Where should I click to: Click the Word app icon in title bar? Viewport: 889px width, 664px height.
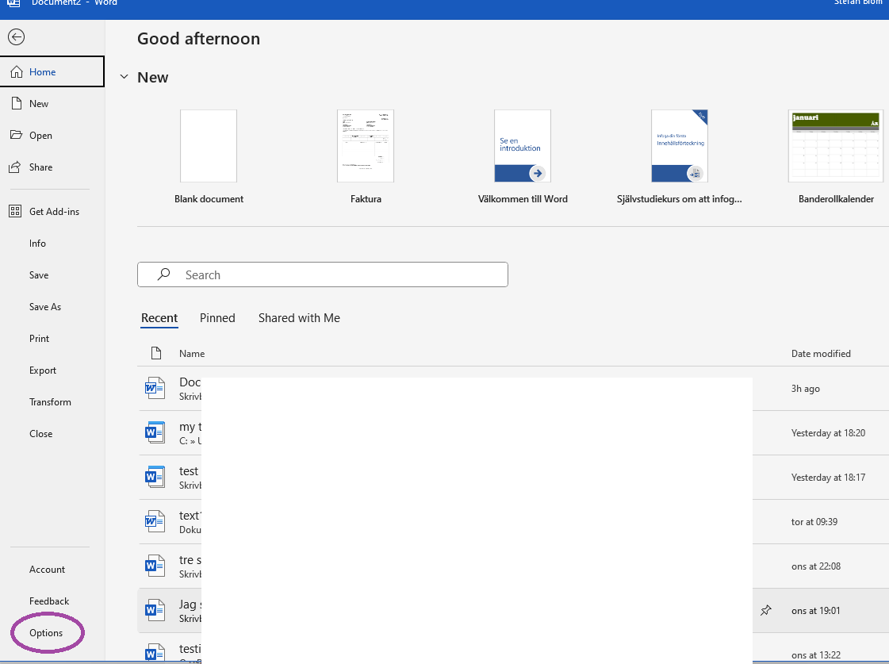pos(13,3)
